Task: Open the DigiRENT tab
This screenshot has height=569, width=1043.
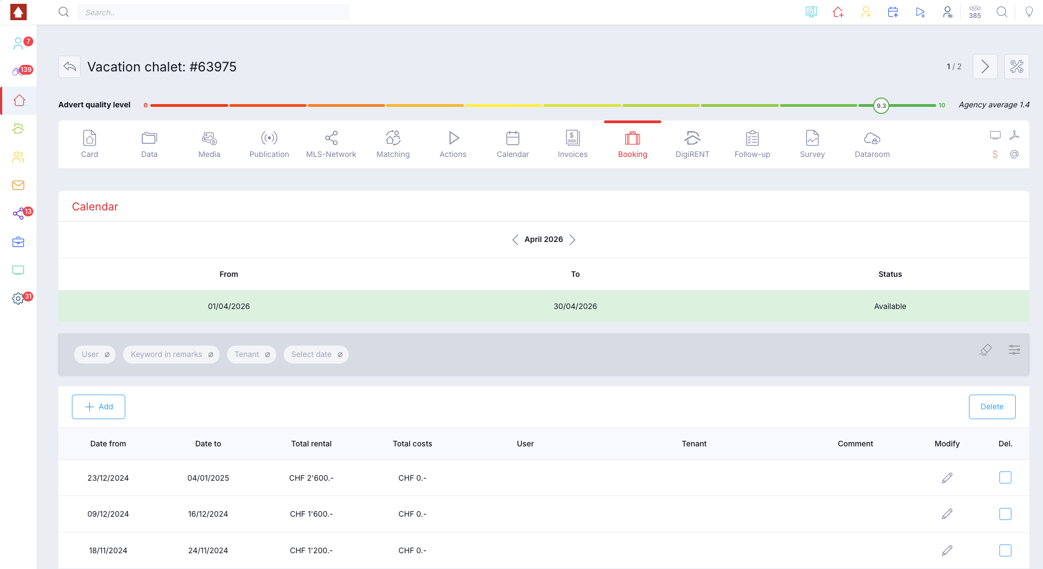Action: [x=692, y=144]
